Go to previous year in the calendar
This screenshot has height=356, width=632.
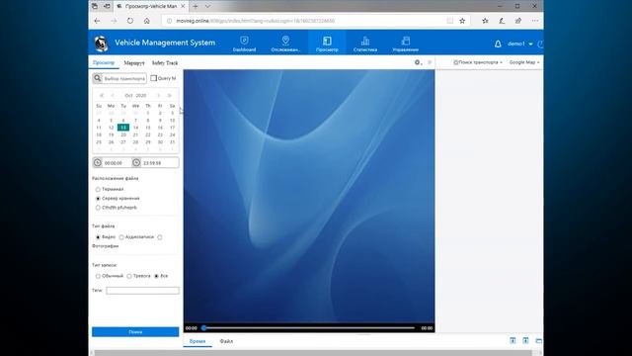[102, 96]
